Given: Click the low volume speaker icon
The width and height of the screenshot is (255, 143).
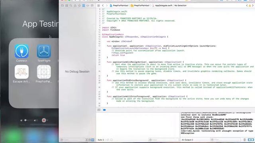Looking at the screenshot, I should (21, 120).
